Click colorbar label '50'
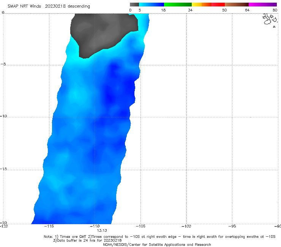 (x=224, y=10)
